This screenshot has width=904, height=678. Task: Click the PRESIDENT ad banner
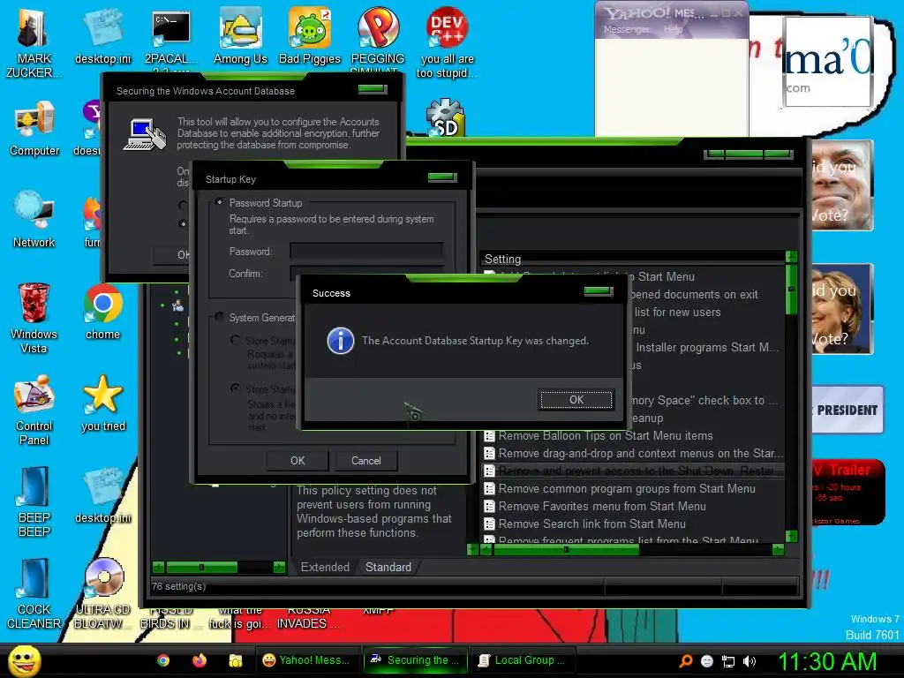tap(847, 410)
